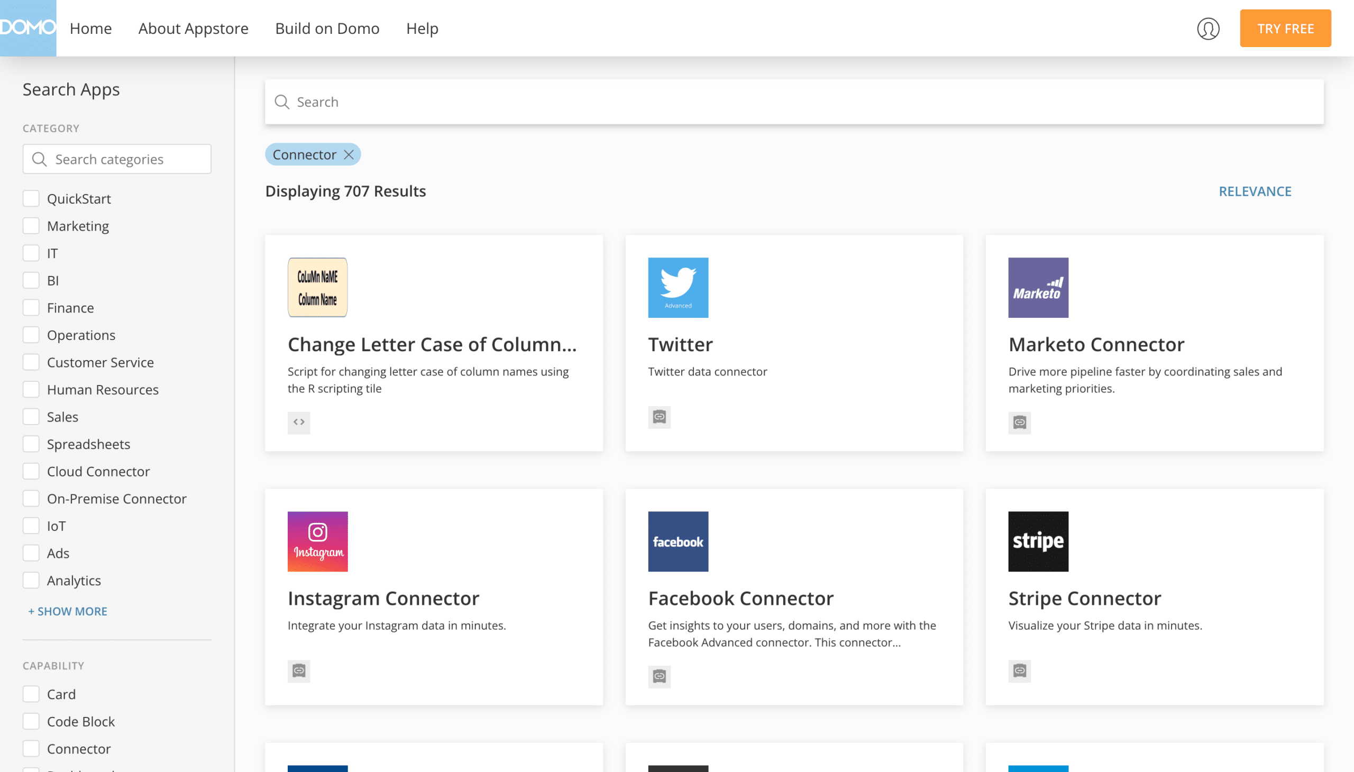The image size is (1354, 772).
Task: Enable the Analytics category filter
Action: pos(31,581)
